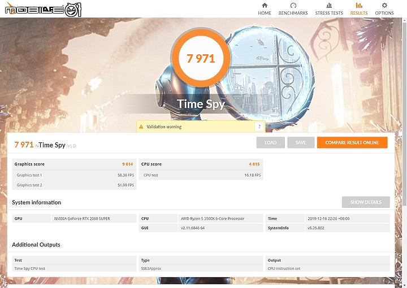Switch to BENCHMARKS tab label
This screenshot has width=407, height=288.
click(x=293, y=13)
